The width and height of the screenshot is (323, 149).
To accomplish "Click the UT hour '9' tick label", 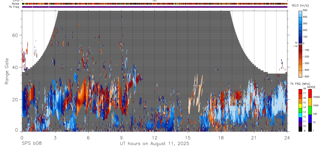I will tap(121, 138).
